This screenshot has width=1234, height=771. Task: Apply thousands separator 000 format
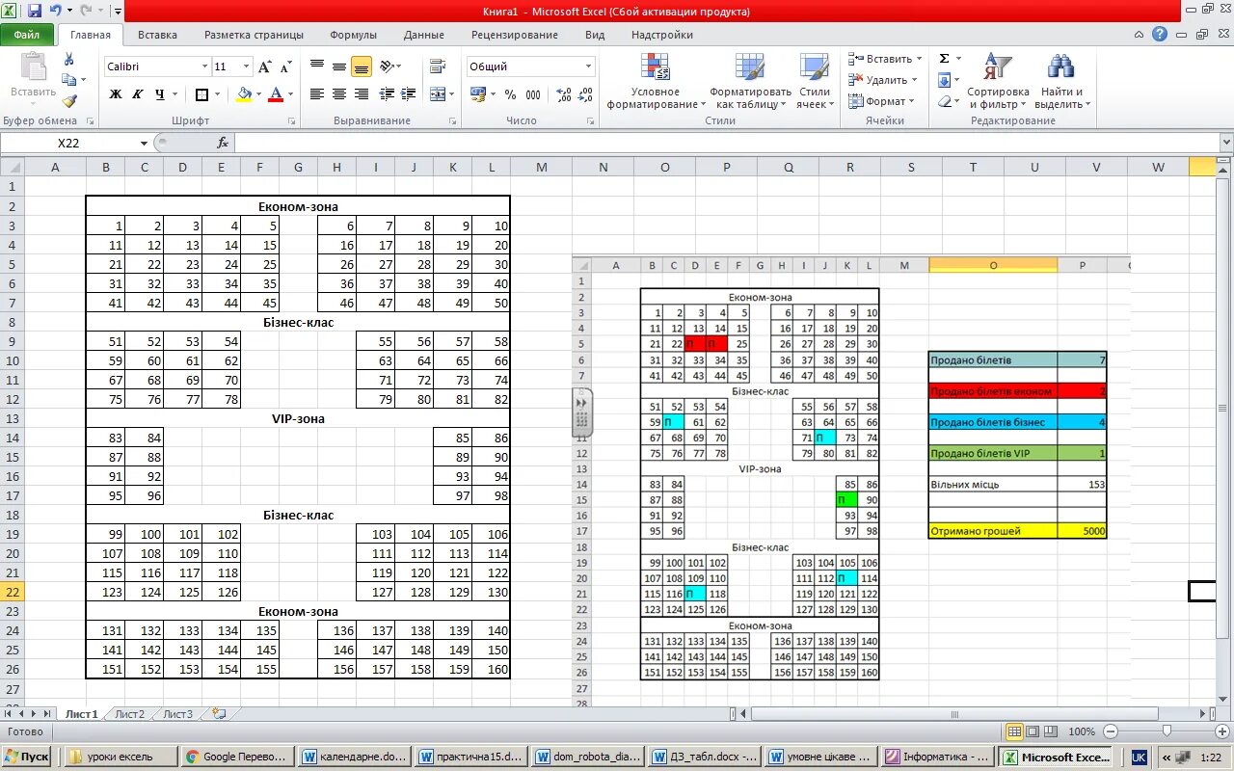(x=533, y=94)
